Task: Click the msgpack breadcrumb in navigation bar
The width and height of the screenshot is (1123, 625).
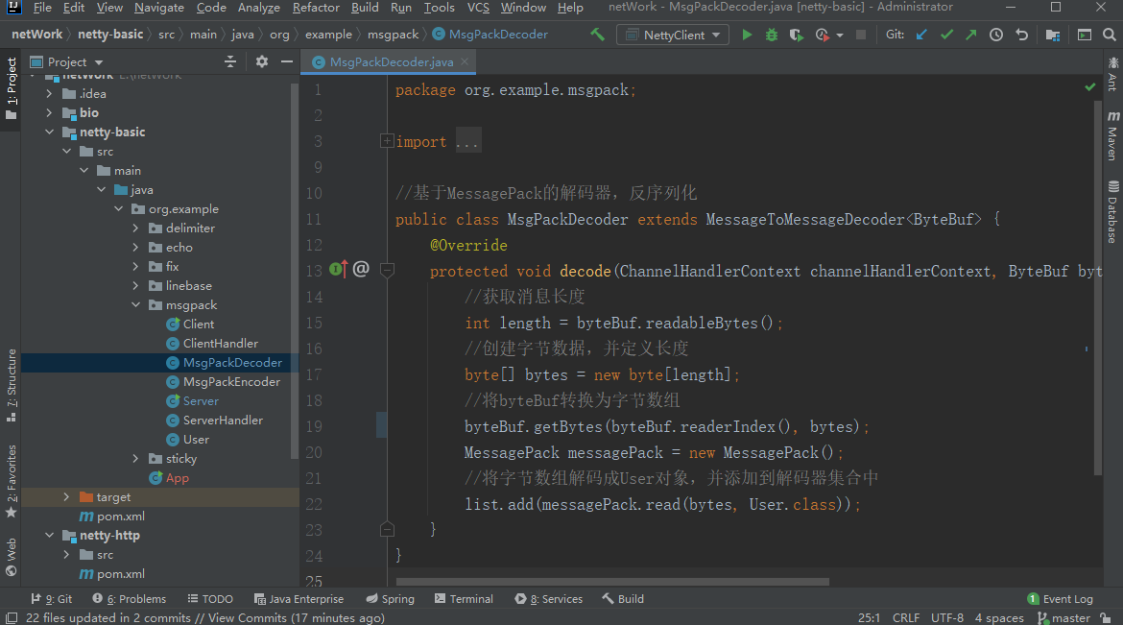Action: [x=393, y=35]
